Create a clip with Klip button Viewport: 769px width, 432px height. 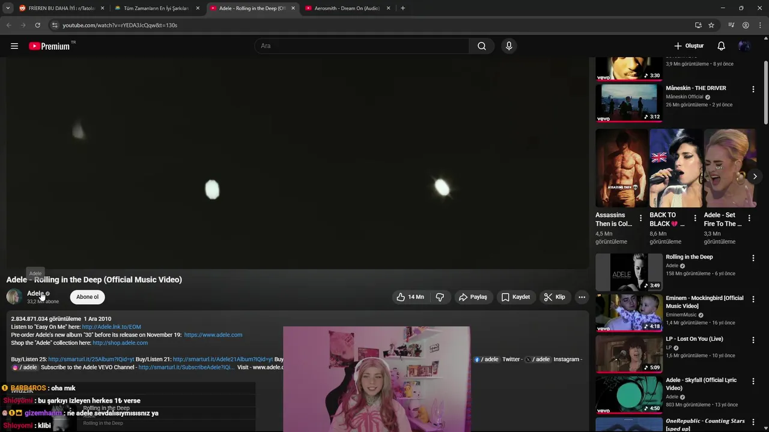click(555, 297)
